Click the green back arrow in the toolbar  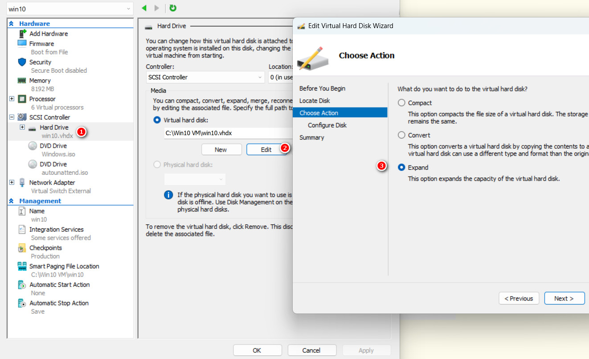144,8
